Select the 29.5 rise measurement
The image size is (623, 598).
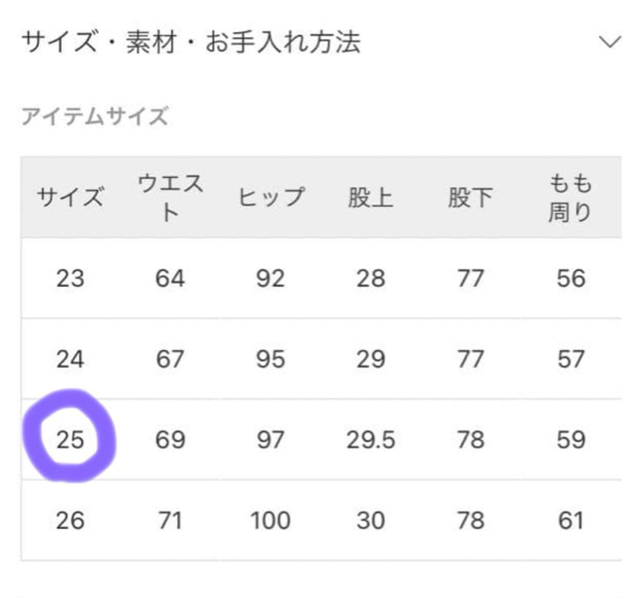coord(371,440)
